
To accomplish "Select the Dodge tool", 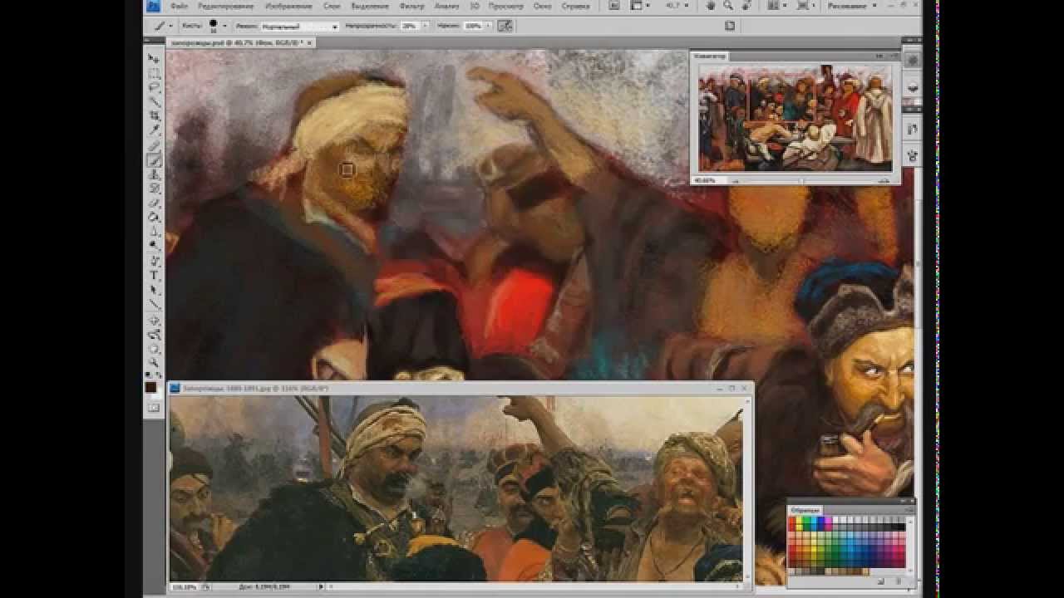I will (x=154, y=246).
